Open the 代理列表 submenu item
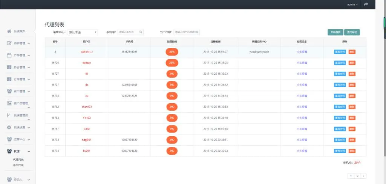Screen dimensions: 386x184 (18, 160)
